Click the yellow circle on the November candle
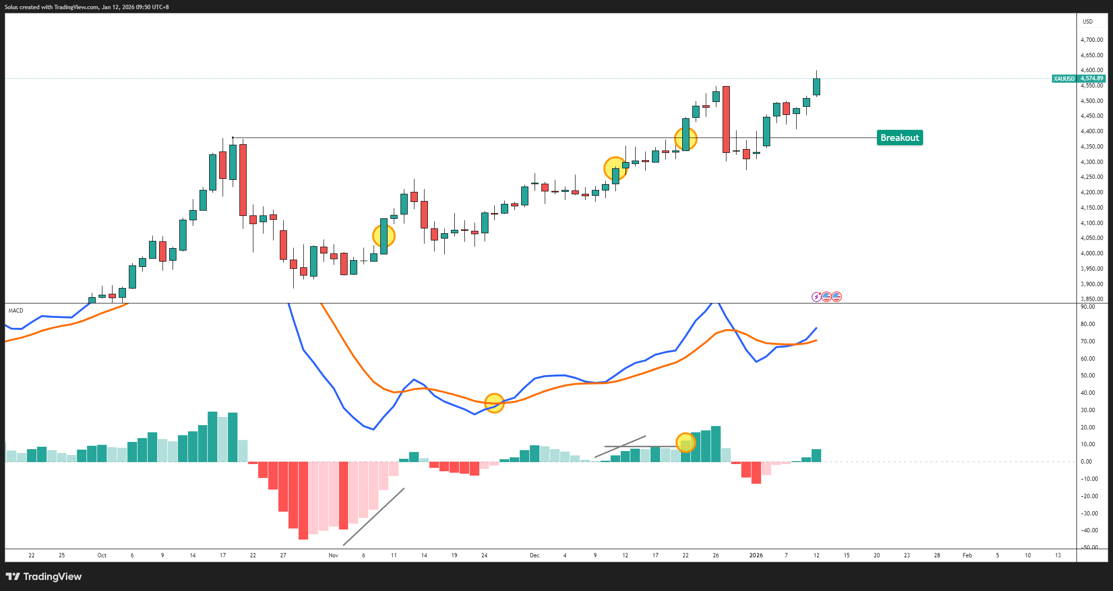 click(x=384, y=236)
